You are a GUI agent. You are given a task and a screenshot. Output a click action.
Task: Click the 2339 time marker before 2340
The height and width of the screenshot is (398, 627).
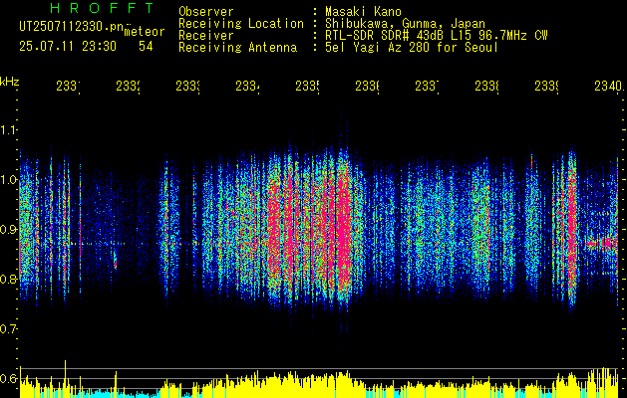point(546,86)
